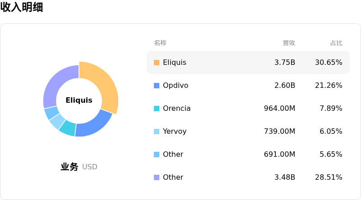361x200 pixels.
Task: Click the orange swatch beside Eliquis
Action: point(157,63)
